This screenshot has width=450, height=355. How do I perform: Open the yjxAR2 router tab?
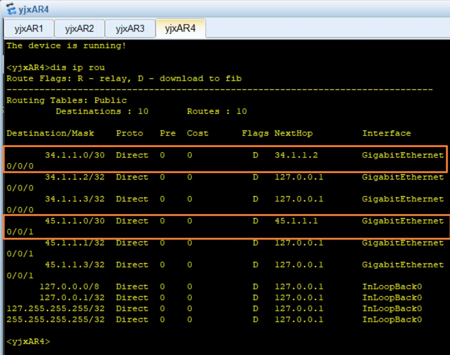[x=79, y=29]
